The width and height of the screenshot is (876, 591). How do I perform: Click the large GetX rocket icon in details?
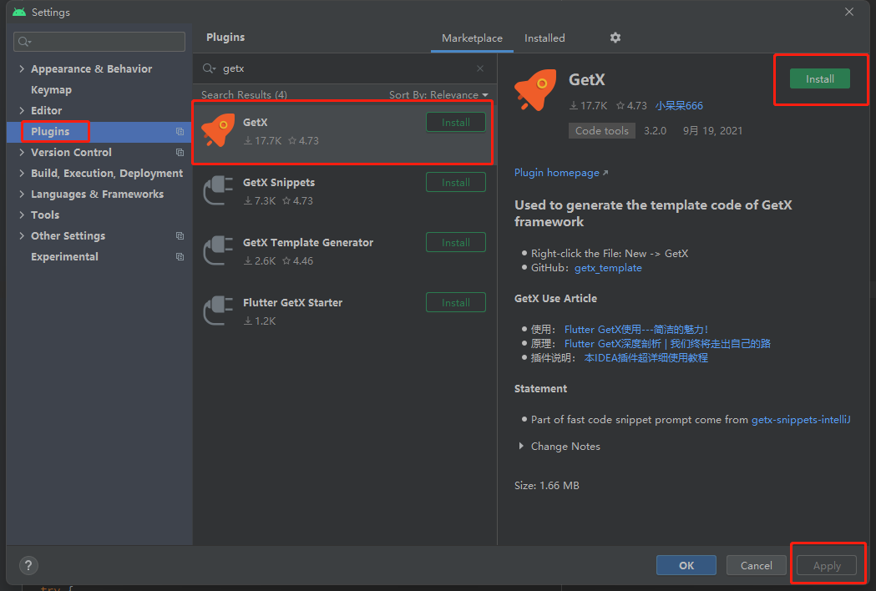(535, 90)
